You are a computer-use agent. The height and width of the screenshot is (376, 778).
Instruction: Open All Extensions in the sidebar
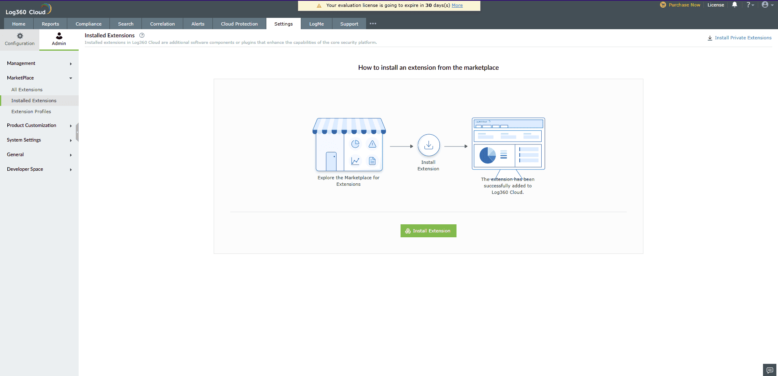coord(27,90)
